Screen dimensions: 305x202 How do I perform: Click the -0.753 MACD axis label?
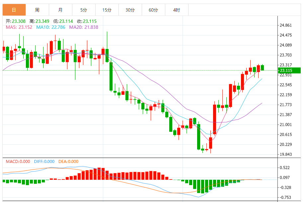(285, 197)
